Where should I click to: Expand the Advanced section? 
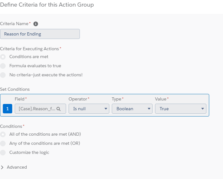pos(3,167)
